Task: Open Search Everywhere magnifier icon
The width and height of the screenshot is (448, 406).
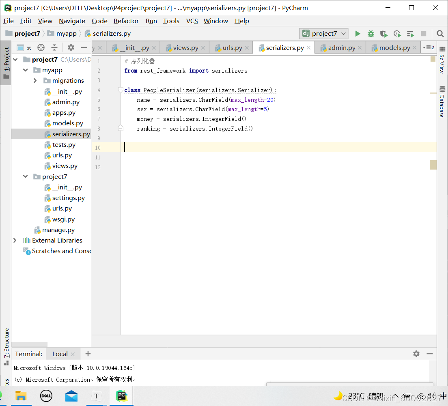Action: pos(440,34)
